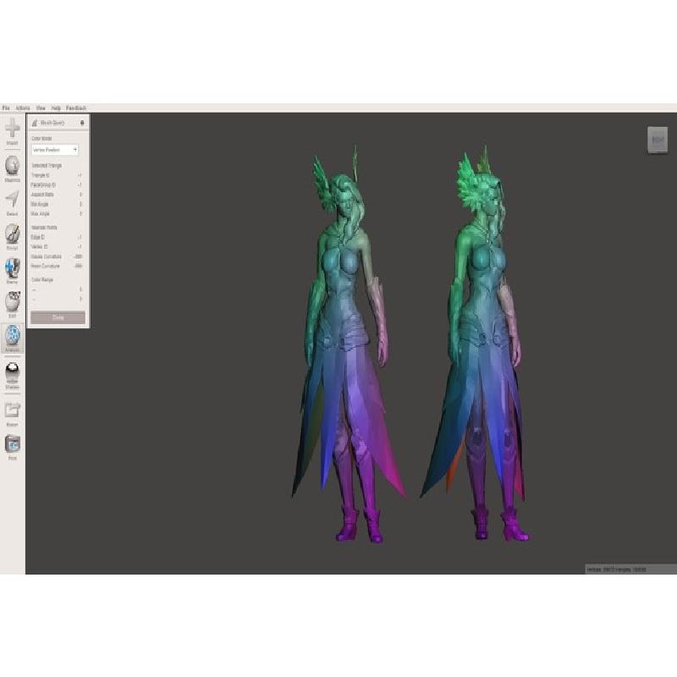
Task: Open Mesh Query panel settings gear
Action: coord(82,123)
